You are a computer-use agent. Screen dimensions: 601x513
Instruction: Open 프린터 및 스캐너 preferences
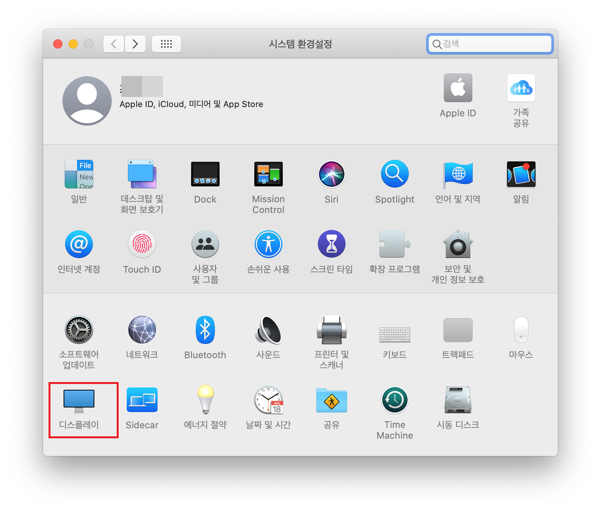(332, 330)
